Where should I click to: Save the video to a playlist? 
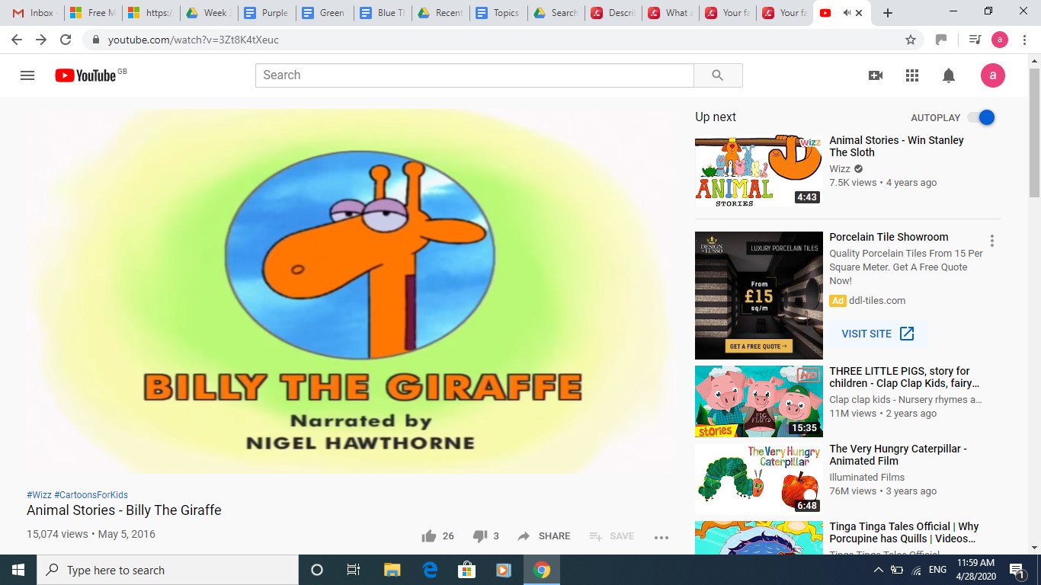coord(612,536)
